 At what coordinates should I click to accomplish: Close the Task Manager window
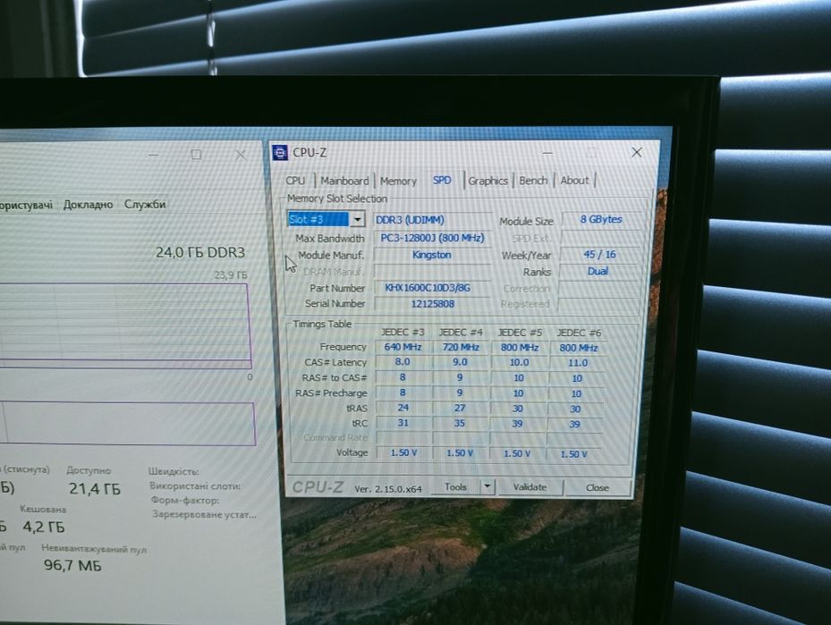pos(240,155)
